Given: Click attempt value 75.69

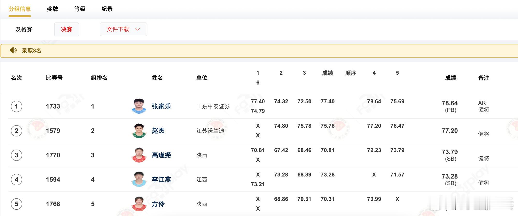Looking at the screenshot, I should point(397,102).
